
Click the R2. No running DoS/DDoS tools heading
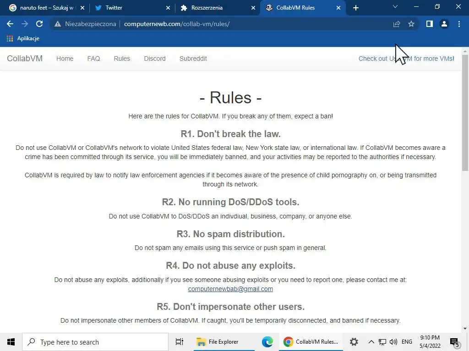click(x=231, y=202)
